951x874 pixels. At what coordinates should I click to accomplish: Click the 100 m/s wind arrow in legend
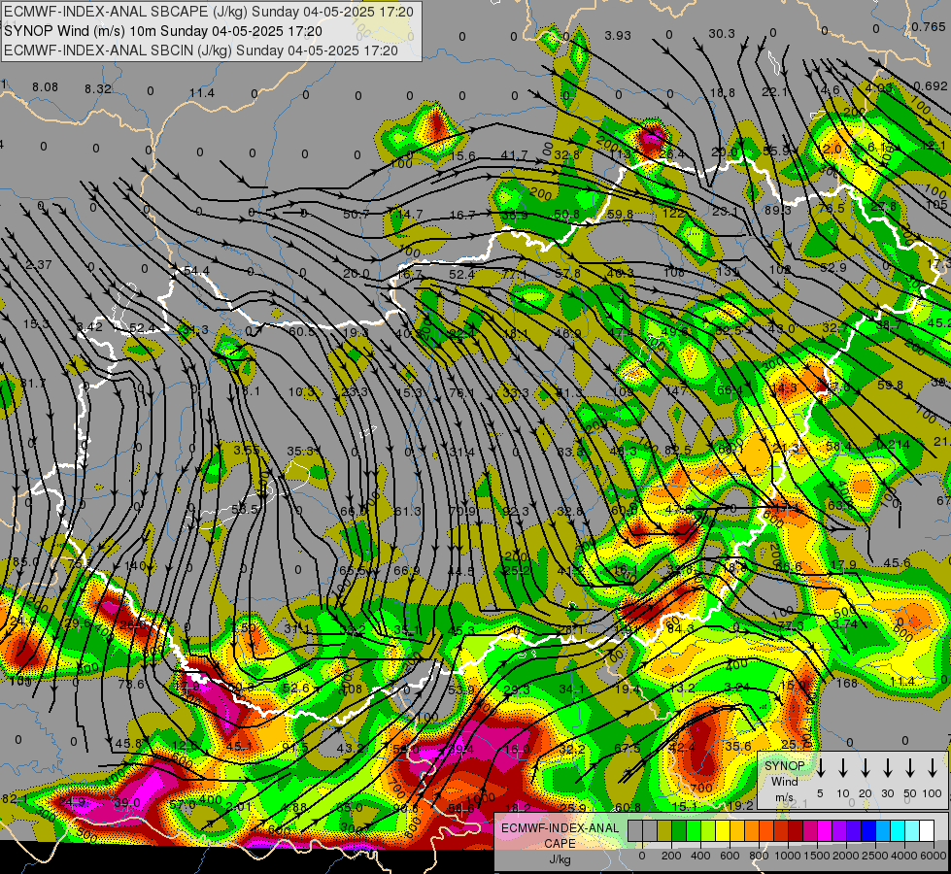point(933,768)
